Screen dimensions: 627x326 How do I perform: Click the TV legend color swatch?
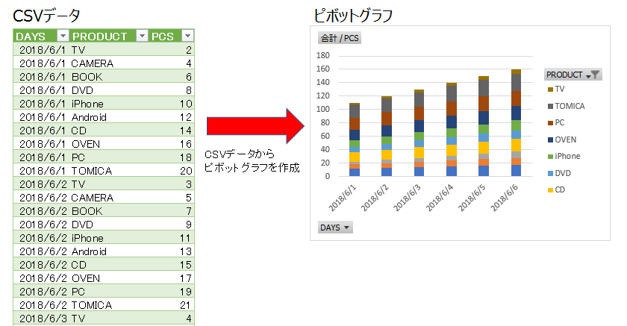[x=550, y=89]
